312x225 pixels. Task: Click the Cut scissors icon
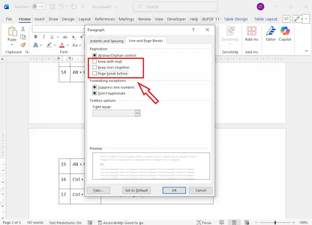[23, 29]
